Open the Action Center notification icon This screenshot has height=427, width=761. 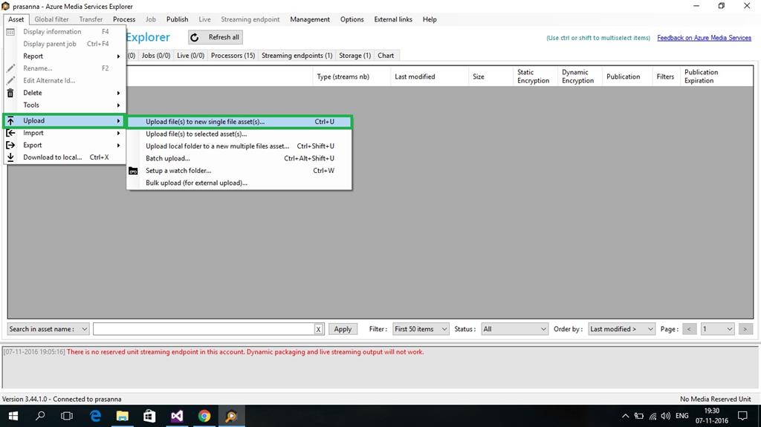(x=742, y=416)
